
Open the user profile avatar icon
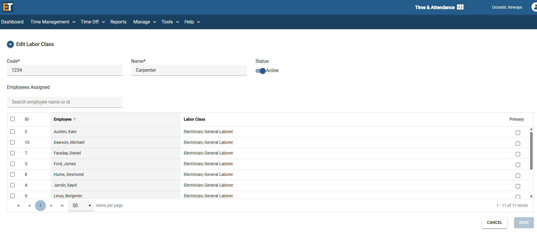534,7
